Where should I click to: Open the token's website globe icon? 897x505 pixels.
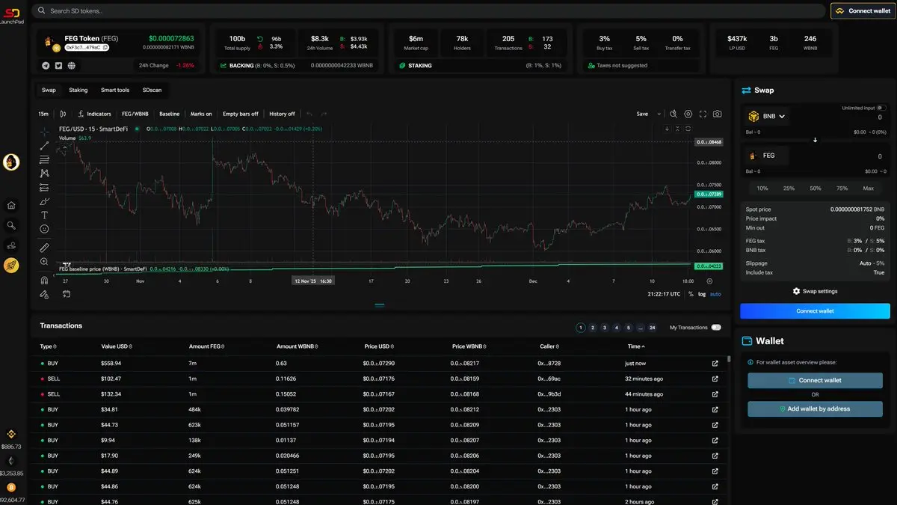72,66
